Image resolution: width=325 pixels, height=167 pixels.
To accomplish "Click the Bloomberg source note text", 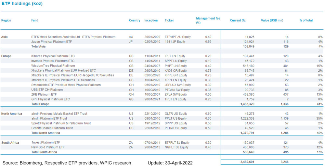I will point(67,163).
